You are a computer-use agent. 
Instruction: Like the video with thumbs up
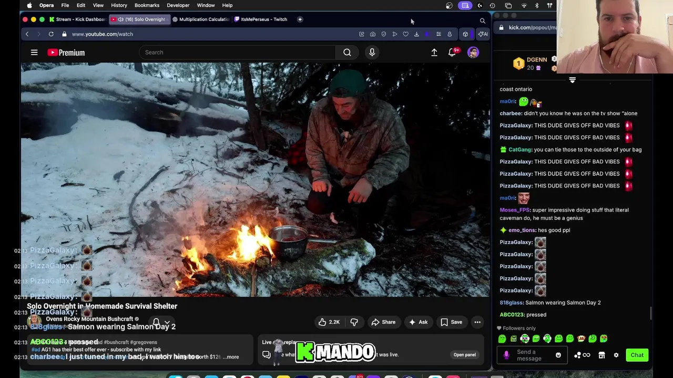329,322
